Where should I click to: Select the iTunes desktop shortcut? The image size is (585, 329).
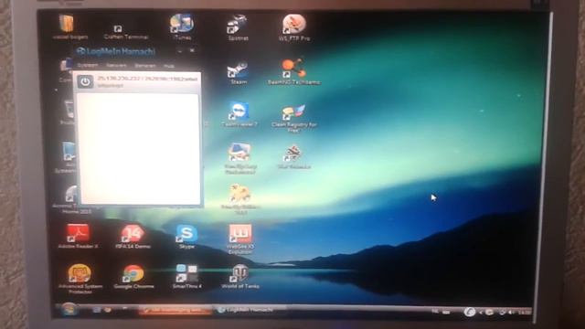[x=182, y=27]
